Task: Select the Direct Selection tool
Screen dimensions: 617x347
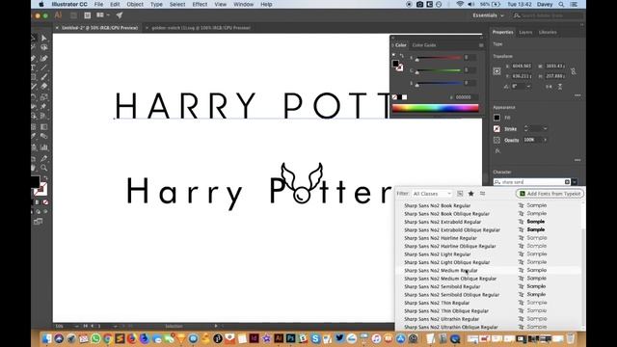Action: [x=44, y=39]
